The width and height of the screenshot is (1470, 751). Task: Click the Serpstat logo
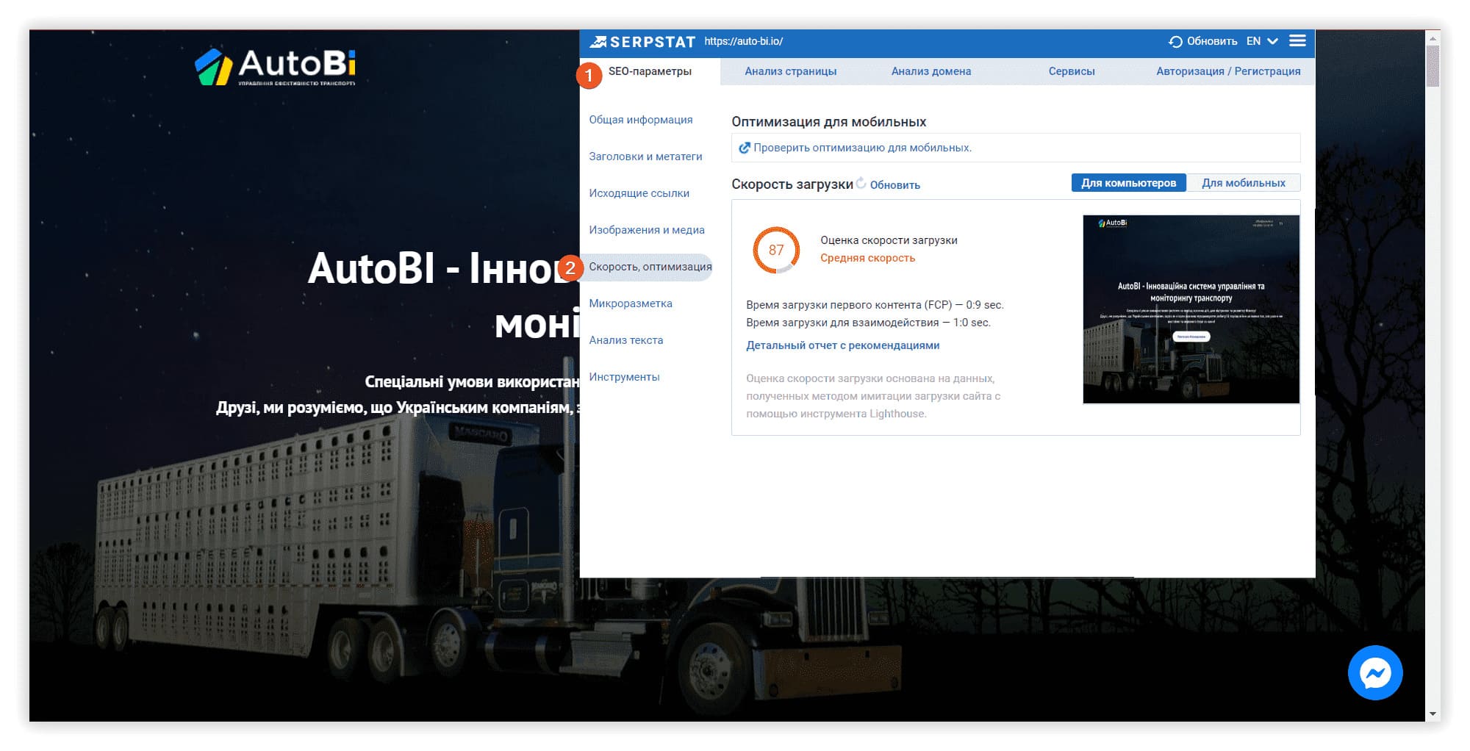tap(642, 42)
